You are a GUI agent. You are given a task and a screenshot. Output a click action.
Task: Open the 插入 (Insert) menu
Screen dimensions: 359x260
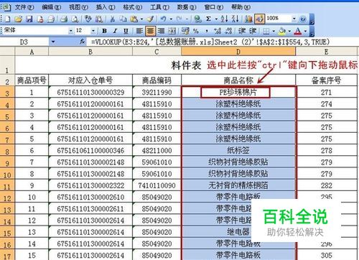(x=106, y=7)
